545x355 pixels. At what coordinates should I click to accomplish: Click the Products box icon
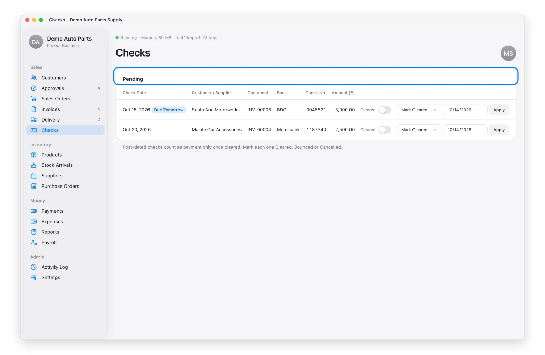click(x=34, y=155)
